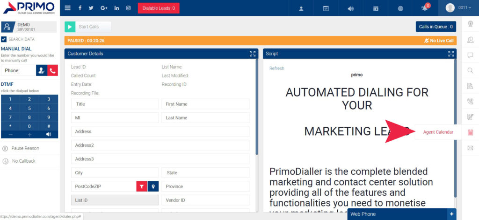
Task: Click the code window icon in top bar
Action: 326,8
